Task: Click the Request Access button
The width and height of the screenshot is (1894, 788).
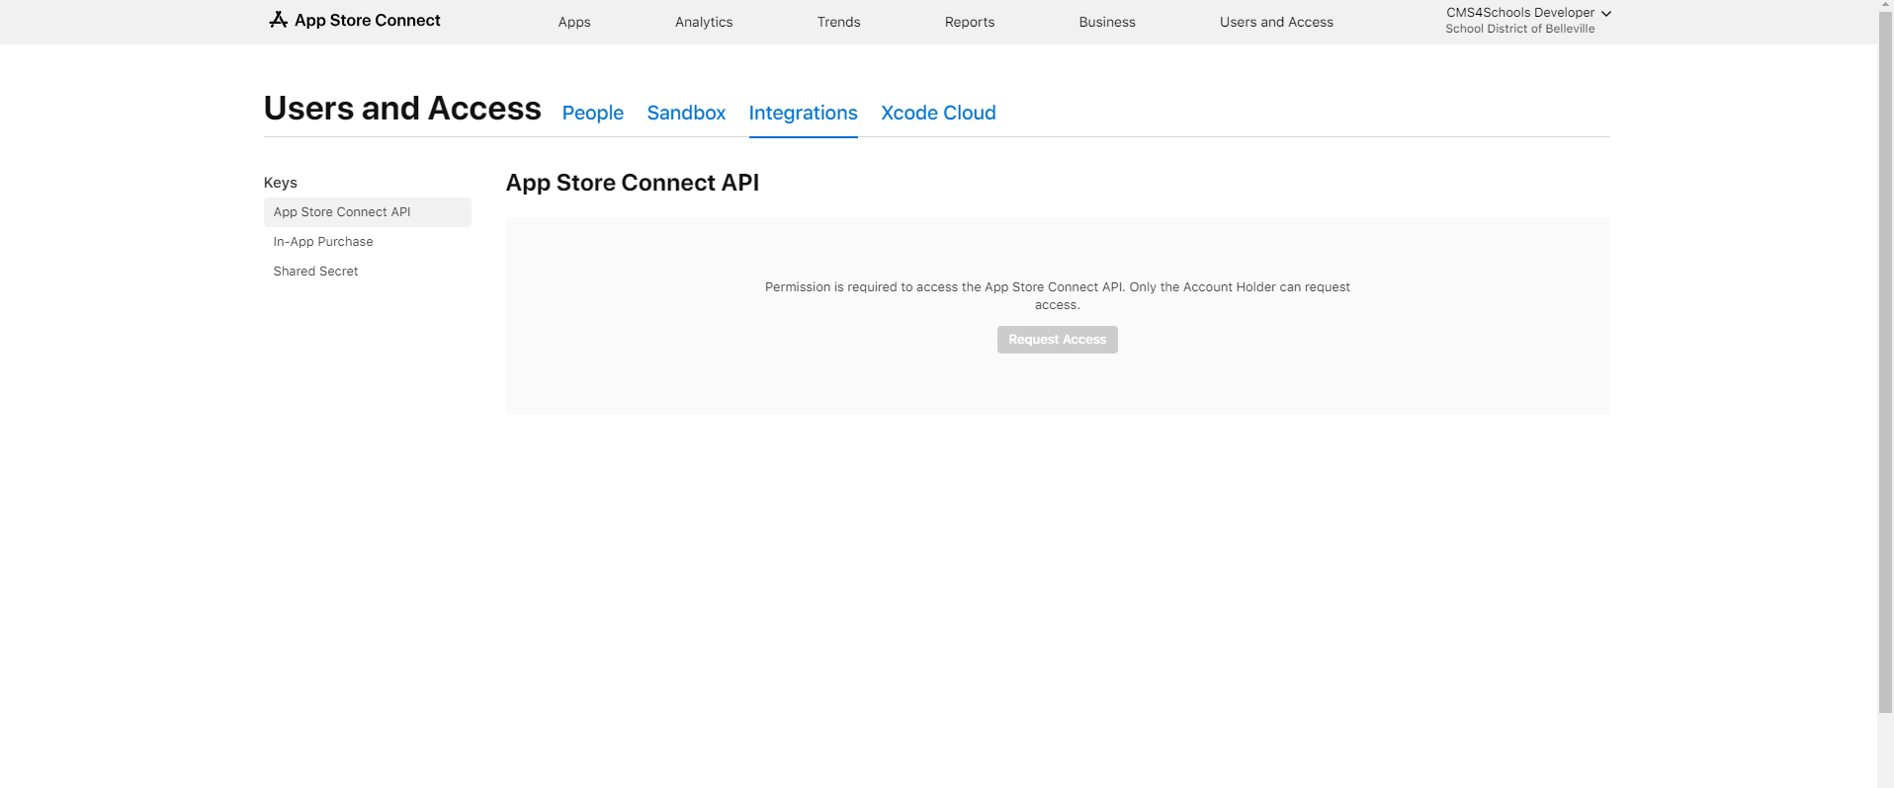Action: point(1058,340)
